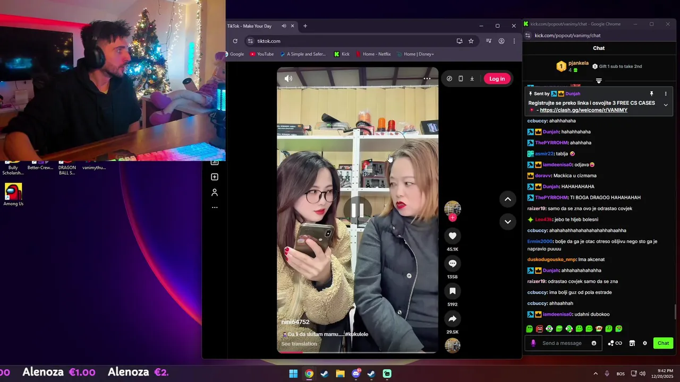Log in to TikTok
Screen dimensions: 680x382
(x=497, y=79)
